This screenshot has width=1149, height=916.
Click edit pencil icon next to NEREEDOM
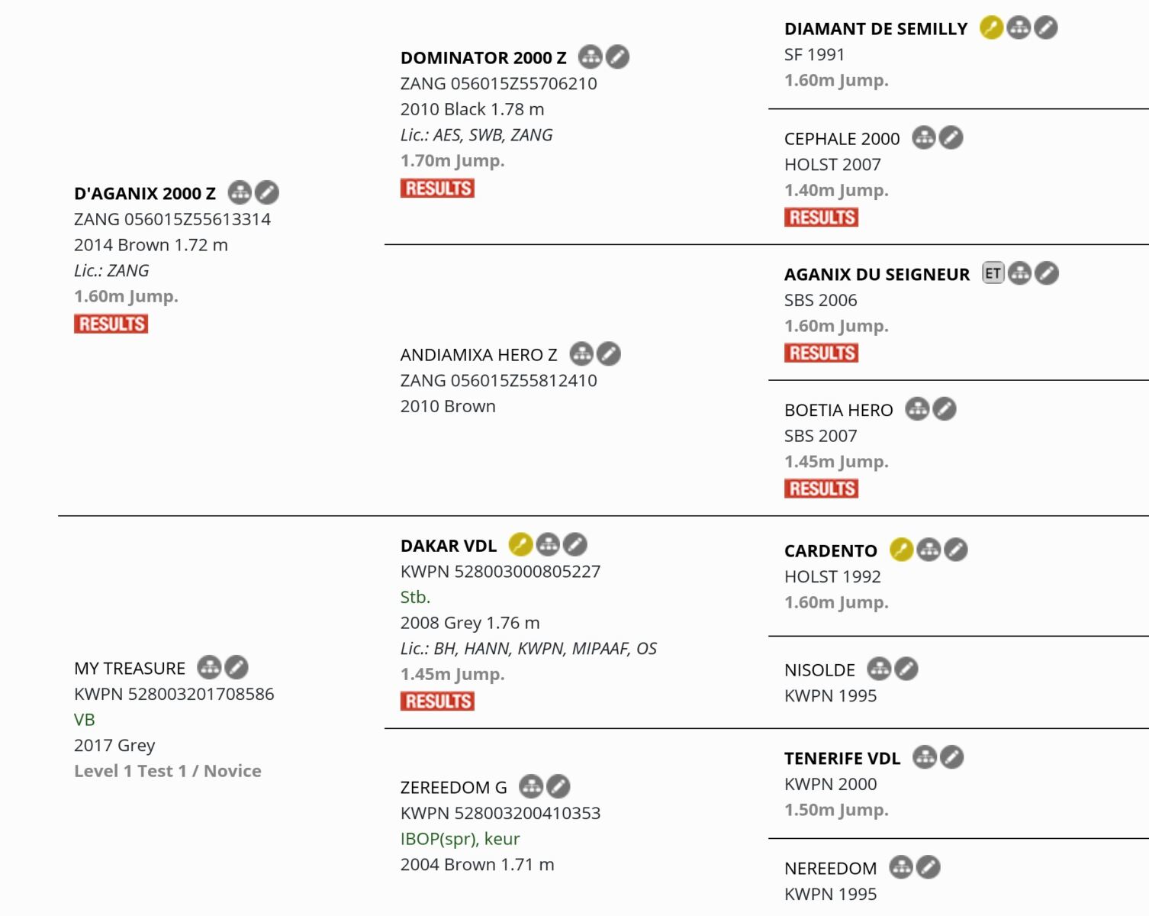(x=928, y=867)
